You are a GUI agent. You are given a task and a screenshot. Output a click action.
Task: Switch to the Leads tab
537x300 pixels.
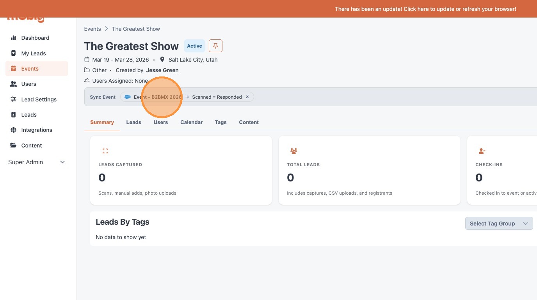pyautogui.click(x=133, y=122)
